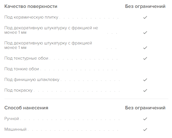Click the 'Способ нанесения' heading
The image size is (172, 138).
click(x=26, y=108)
